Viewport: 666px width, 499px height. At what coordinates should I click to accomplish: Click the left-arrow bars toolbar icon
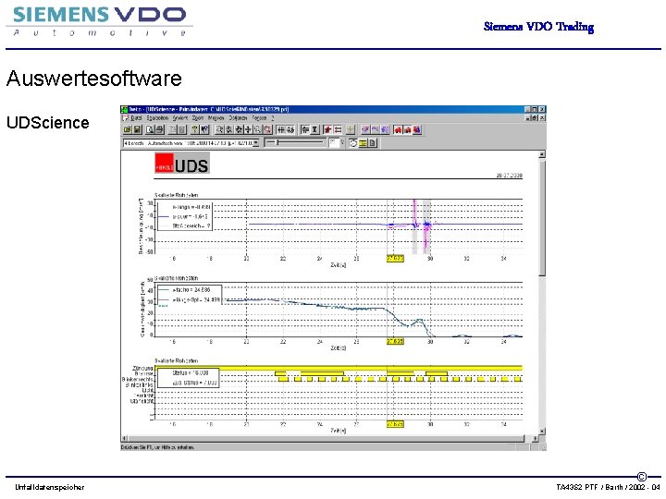pyautogui.click(x=304, y=129)
